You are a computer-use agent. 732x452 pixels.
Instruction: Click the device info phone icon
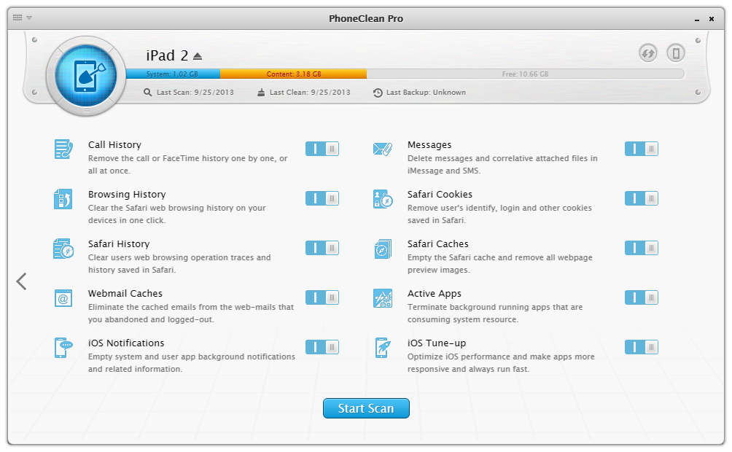(676, 52)
